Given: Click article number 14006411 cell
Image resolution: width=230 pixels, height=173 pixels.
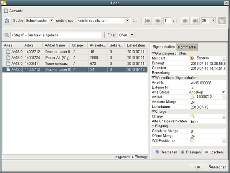Looking at the screenshot, I should (x=33, y=64).
